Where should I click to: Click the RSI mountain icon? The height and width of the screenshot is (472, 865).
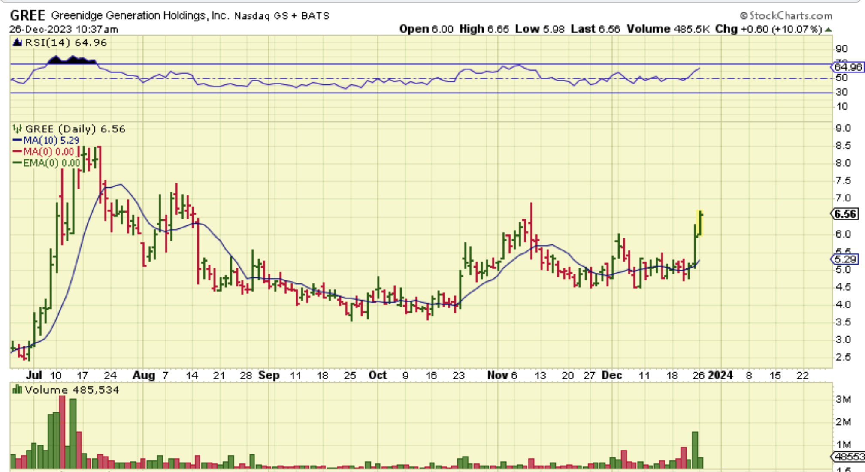pos(17,42)
